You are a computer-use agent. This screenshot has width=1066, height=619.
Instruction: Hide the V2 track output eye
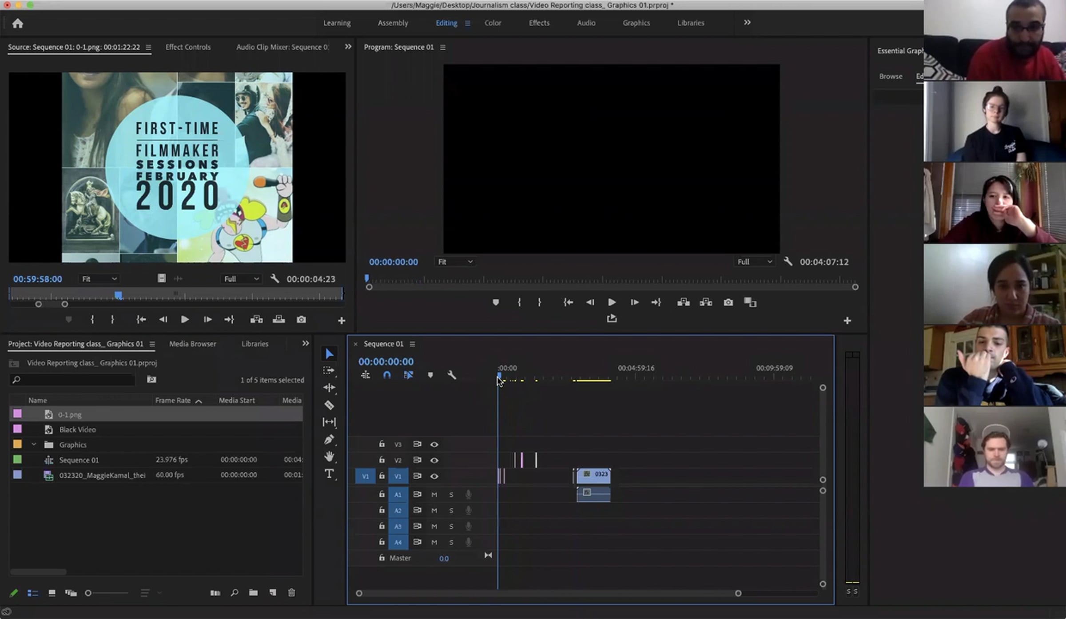[434, 460]
